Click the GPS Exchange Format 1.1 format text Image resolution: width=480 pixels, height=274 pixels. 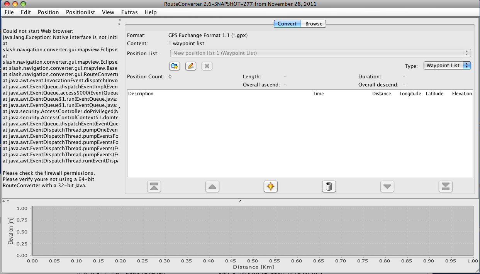point(208,36)
